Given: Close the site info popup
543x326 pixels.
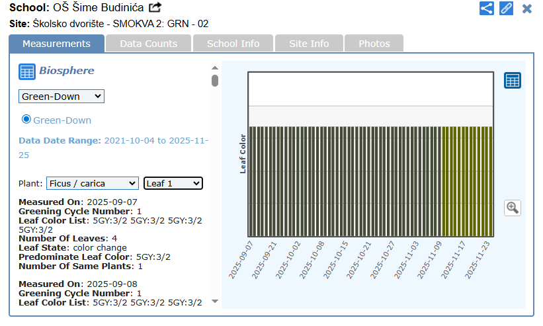Looking at the screenshot, I should [x=527, y=9].
